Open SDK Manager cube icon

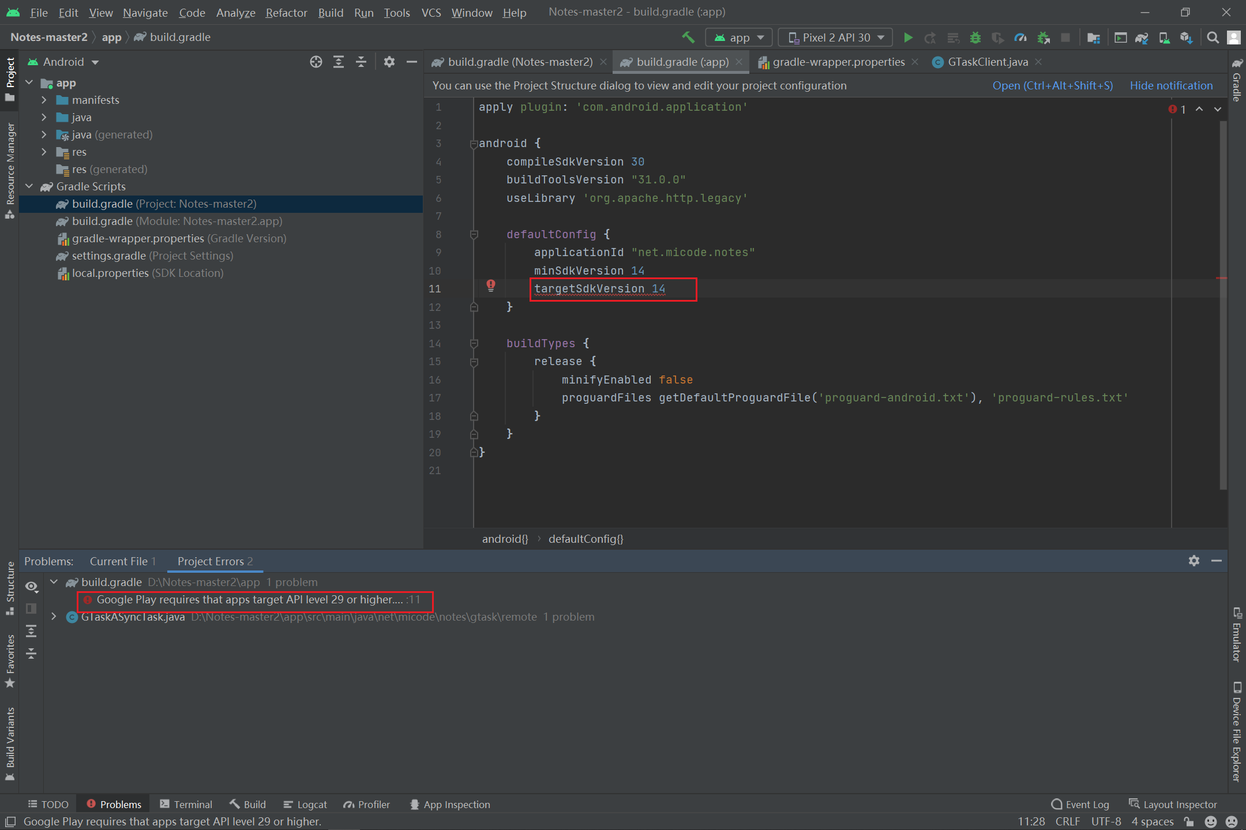point(1186,37)
